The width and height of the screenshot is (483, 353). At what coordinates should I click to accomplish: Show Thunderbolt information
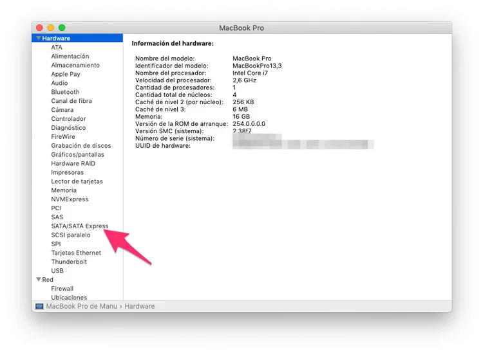tap(69, 261)
